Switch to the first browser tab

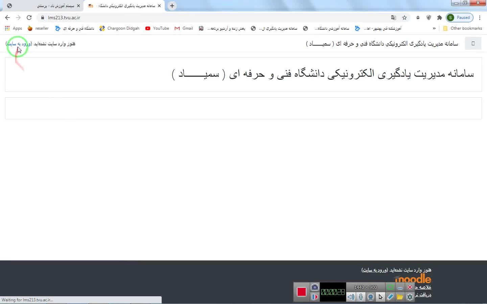coord(42,6)
